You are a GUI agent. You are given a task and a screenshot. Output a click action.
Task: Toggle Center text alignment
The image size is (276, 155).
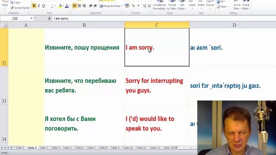[x=79, y=6]
